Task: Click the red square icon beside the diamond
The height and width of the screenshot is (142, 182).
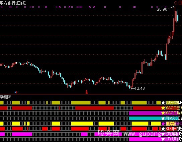Action: pos(180,3)
